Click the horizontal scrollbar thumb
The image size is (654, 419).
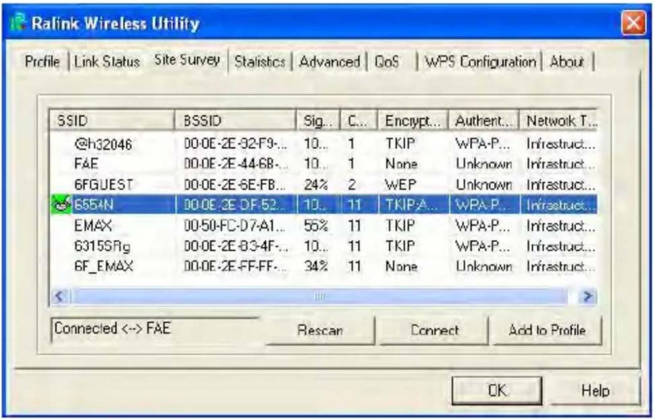[x=318, y=297]
